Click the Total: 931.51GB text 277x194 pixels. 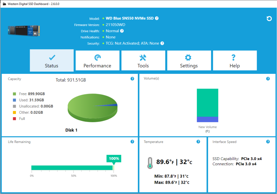point(71,80)
